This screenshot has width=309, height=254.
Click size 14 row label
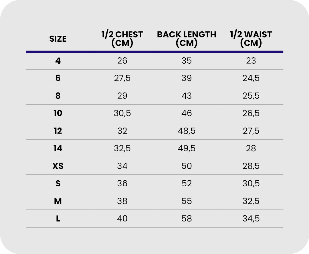click(58, 148)
